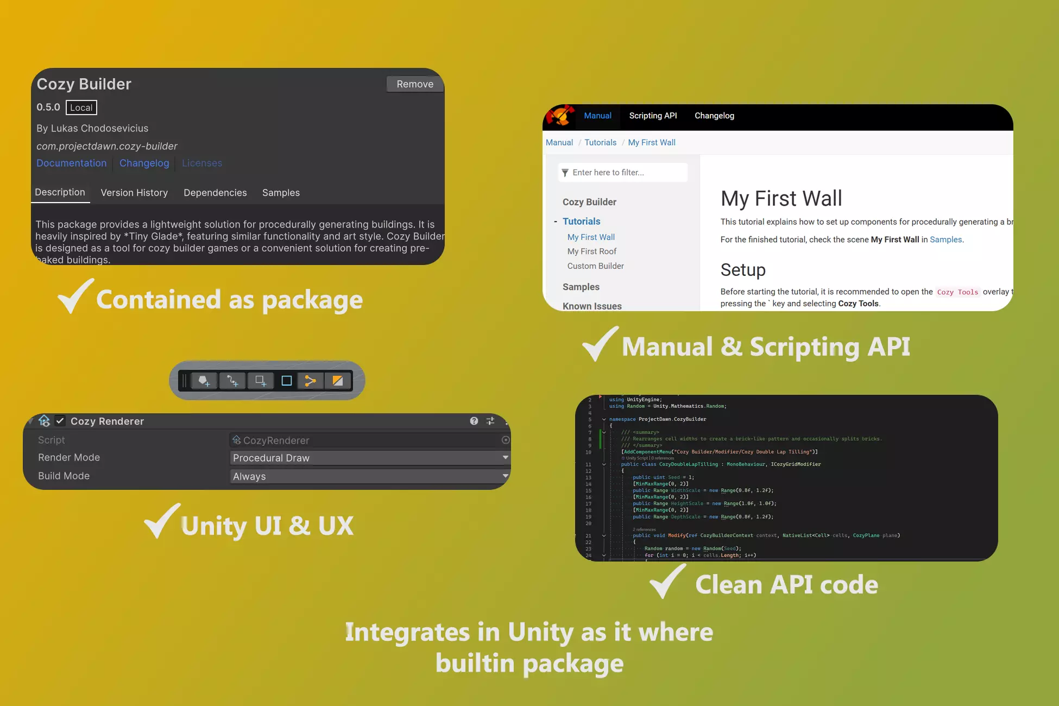Open the Scripting API tab

click(x=653, y=116)
